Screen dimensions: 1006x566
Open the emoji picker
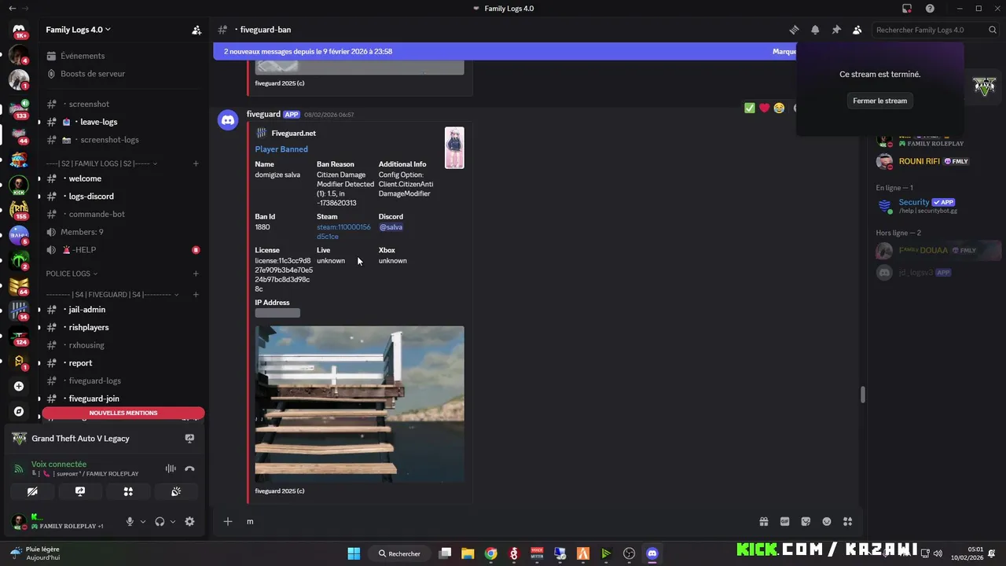827,521
